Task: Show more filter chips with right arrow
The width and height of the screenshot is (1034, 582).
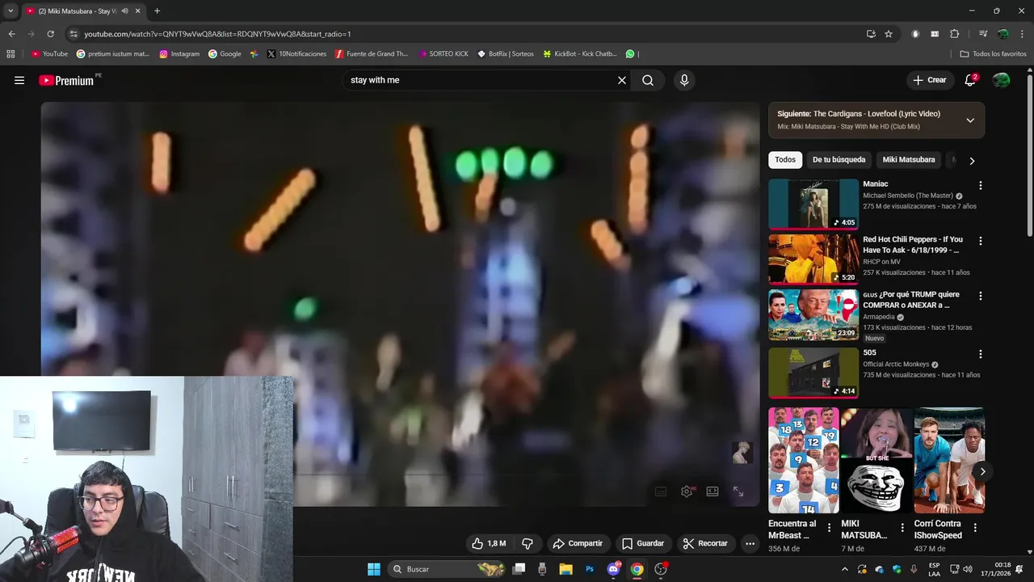Action: [x=972, y=160]
